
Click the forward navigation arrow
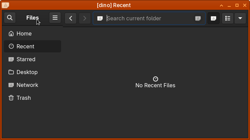[x=85, y=18]
